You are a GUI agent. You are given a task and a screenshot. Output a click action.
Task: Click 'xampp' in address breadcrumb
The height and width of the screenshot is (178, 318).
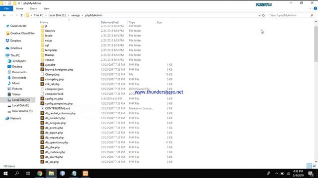(x=76, y=15)
